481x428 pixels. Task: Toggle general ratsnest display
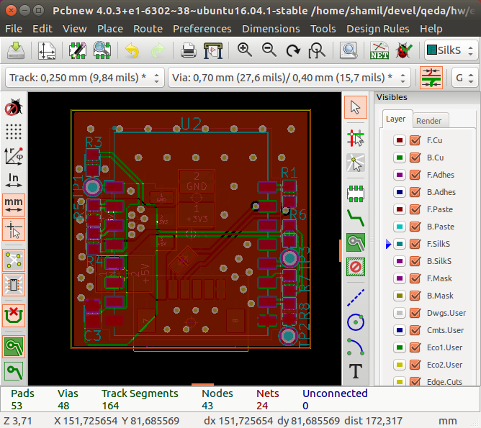click(x=14, y=260)
